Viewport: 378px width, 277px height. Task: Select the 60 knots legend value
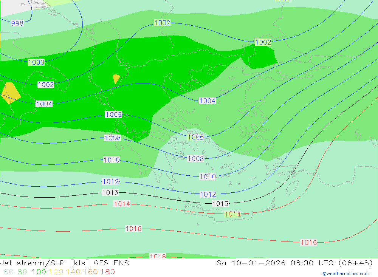pyautogui.click(x=9, y=272)
